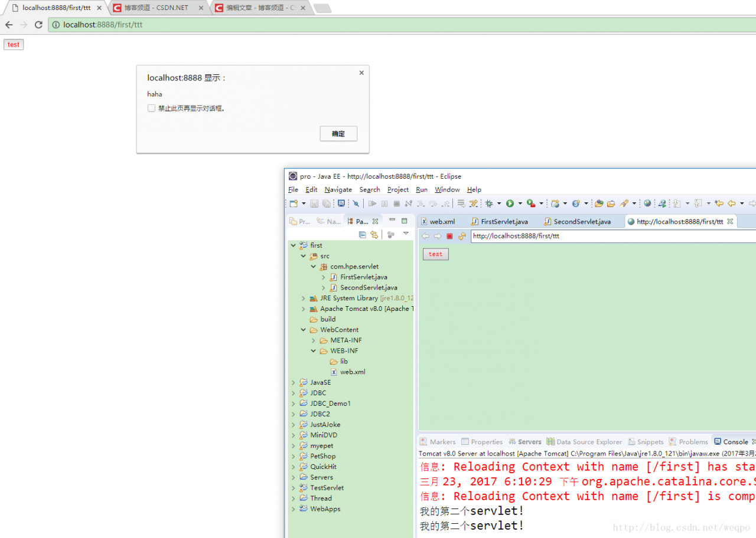This screenshot has height=538, width=756.
Task: Expand the META-INF folder node
Action: tap(314, 340)
